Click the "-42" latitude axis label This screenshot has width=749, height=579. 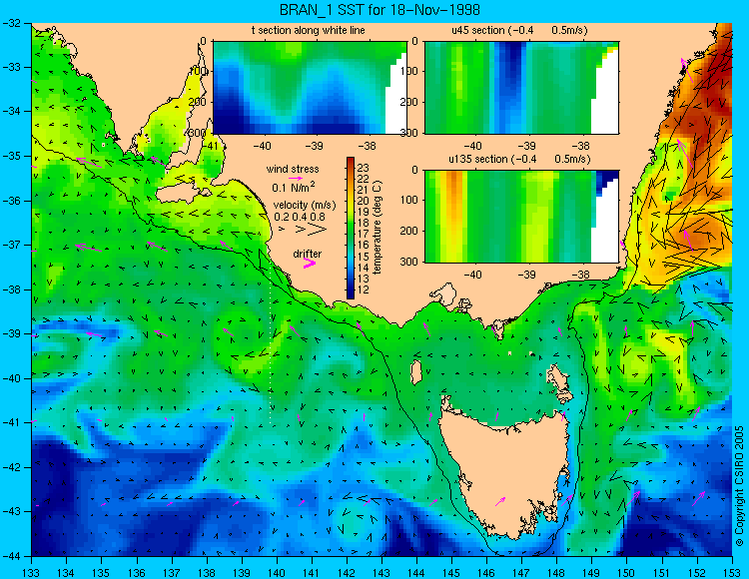pos(11,467)
